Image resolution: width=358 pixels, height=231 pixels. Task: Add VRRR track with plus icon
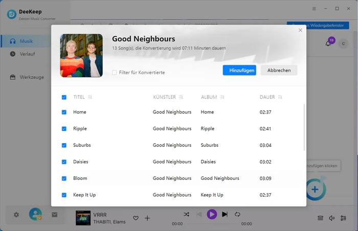[147, 218]
